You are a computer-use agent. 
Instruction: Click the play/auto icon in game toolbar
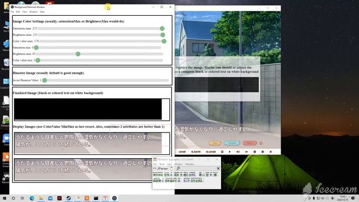pos(229,152)
